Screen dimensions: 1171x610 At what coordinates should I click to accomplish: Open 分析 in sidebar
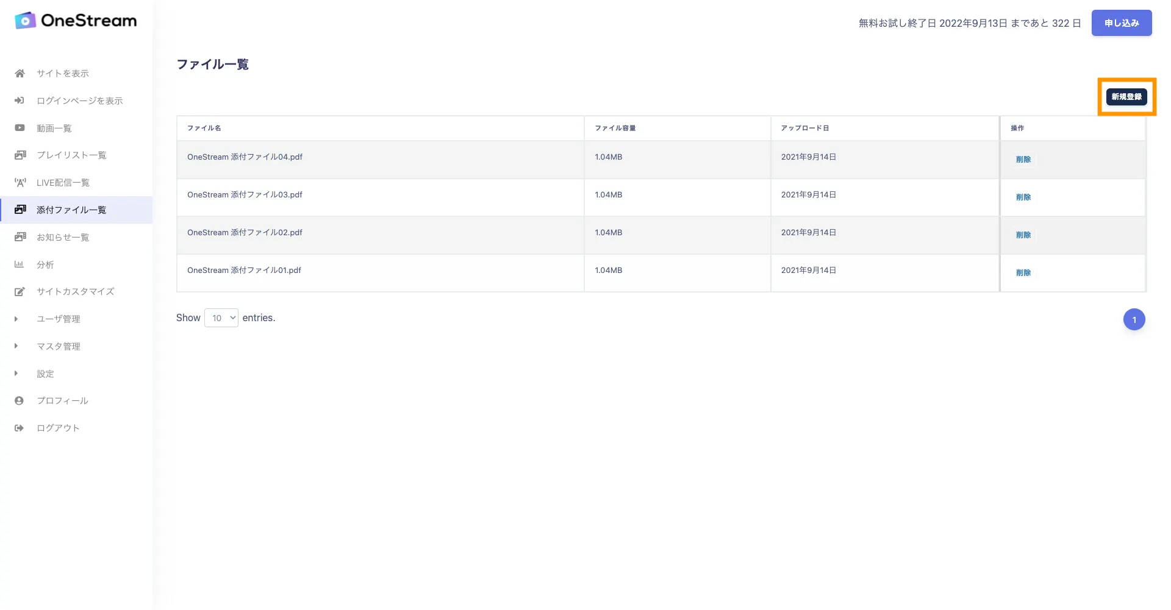tap(45, 264)
